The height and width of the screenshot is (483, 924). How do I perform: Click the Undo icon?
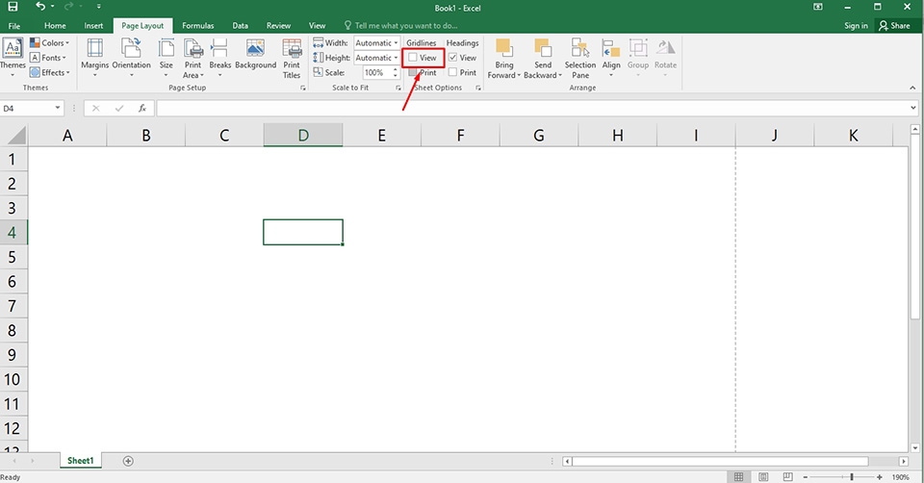(40, 7)
